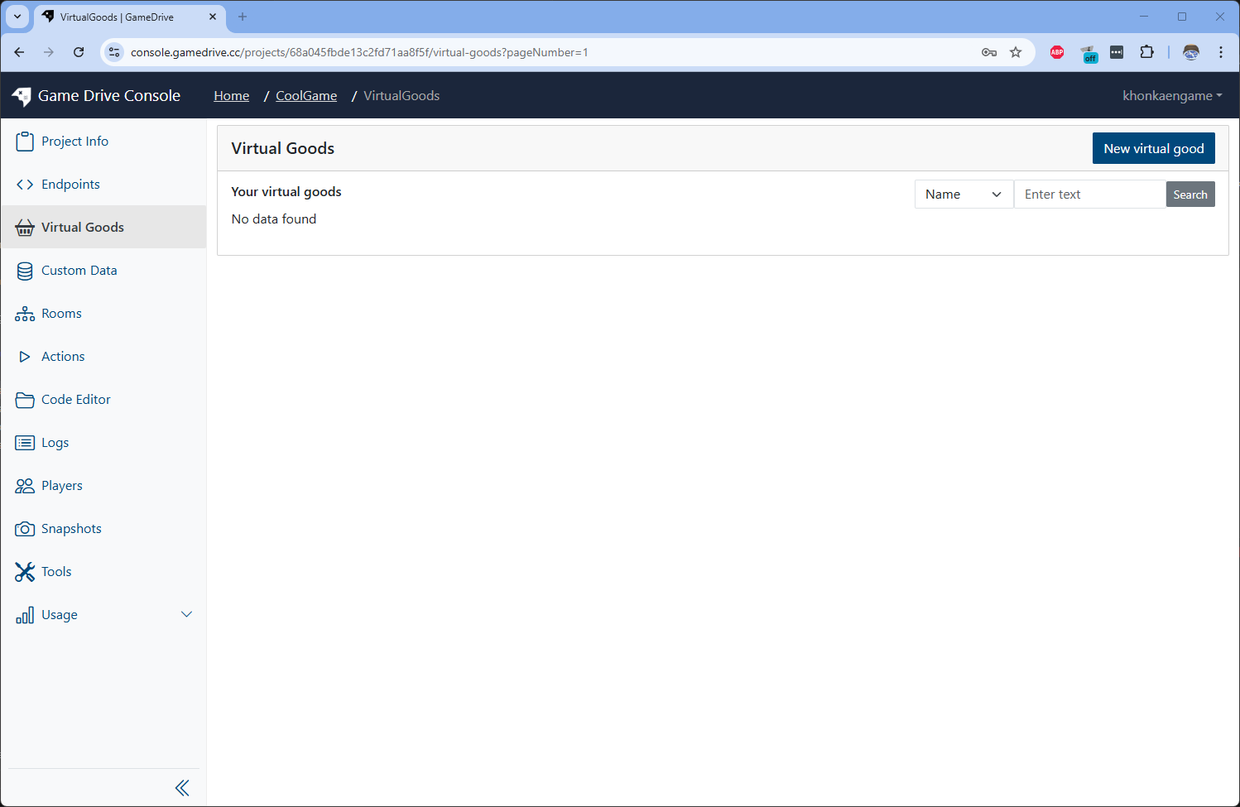The image size is (1240, 807).
Task: Expand the Usage submenu chevron
Action: pyautogui.click(x=186, y=614)
